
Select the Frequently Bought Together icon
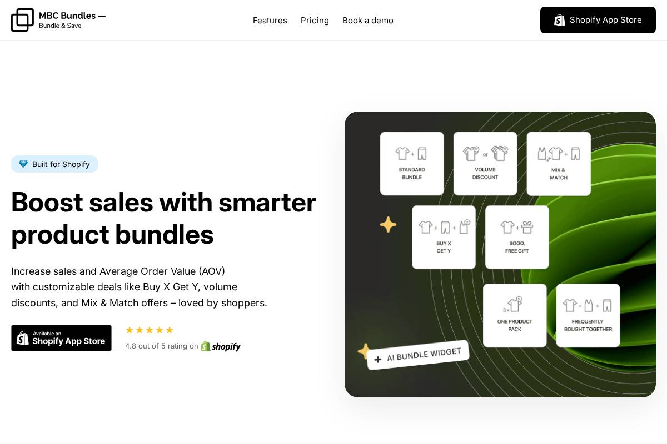588,305
